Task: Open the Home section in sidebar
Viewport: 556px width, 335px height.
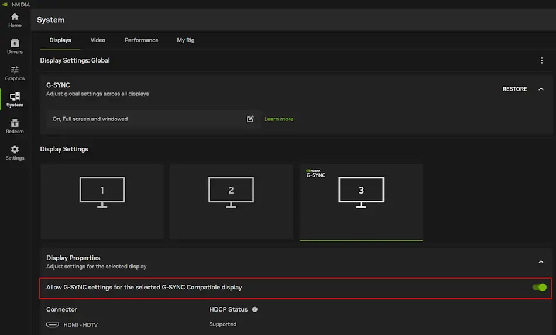Action: click(x=15, y=20)
